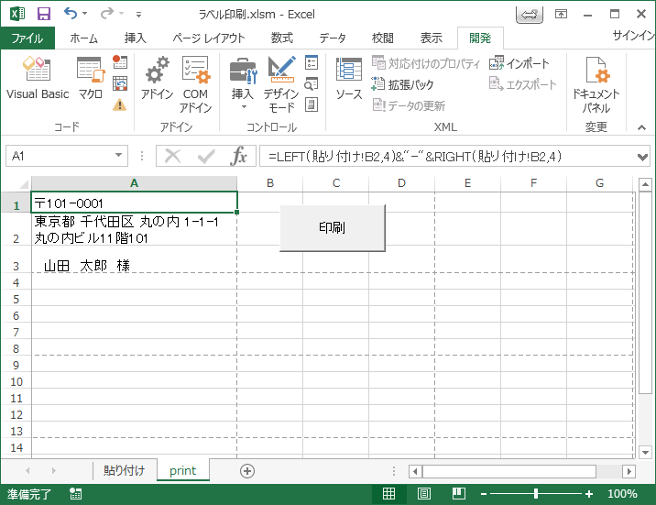The width and height of the screenshot is (656, 505).
Task: Save the workbook with the floppy icon
Action: point(43,14)
